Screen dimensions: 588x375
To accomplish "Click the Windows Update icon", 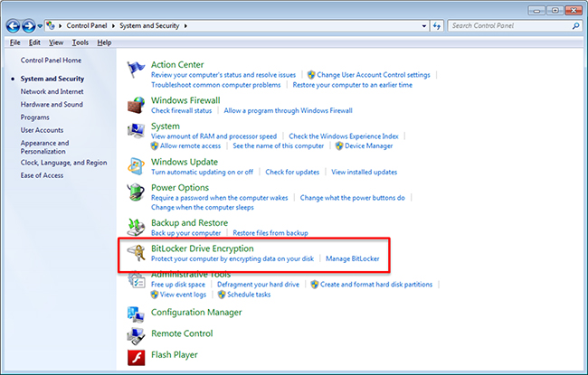I will 136,166.
